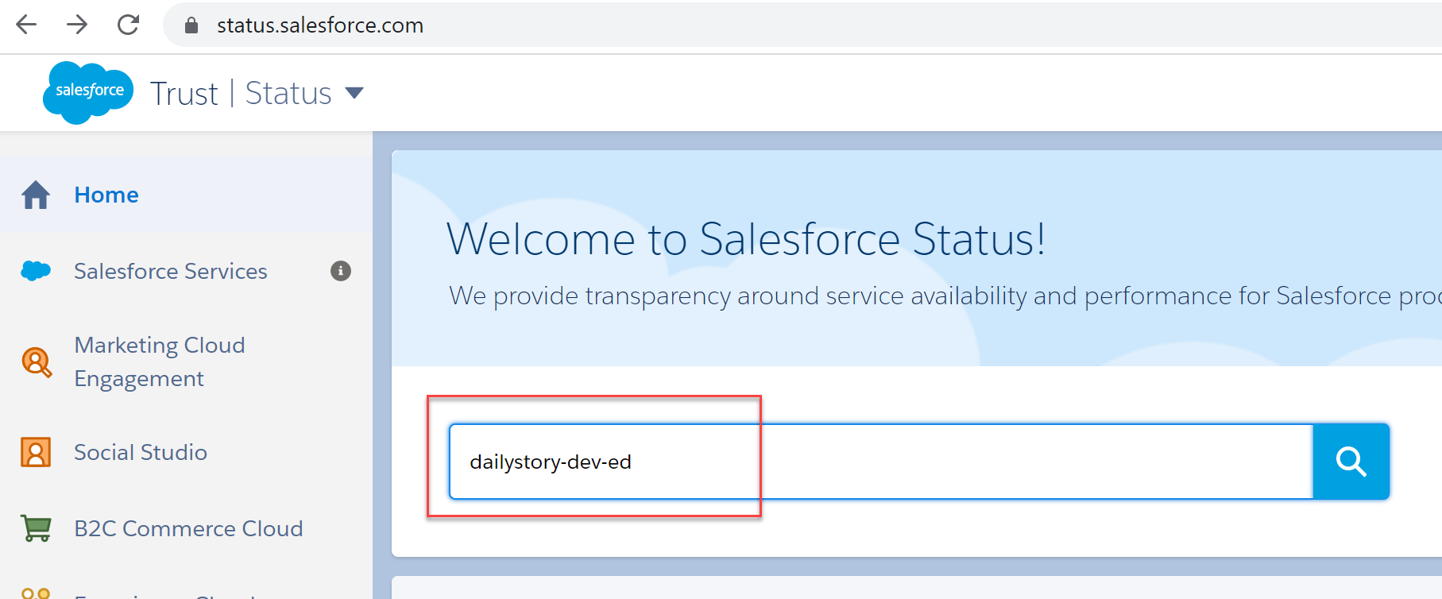Image resolution: width=1442 pixels, height=599 pixels.
Task: Click the status.salesforce.com address bar
Action: (x=802, y=25)
